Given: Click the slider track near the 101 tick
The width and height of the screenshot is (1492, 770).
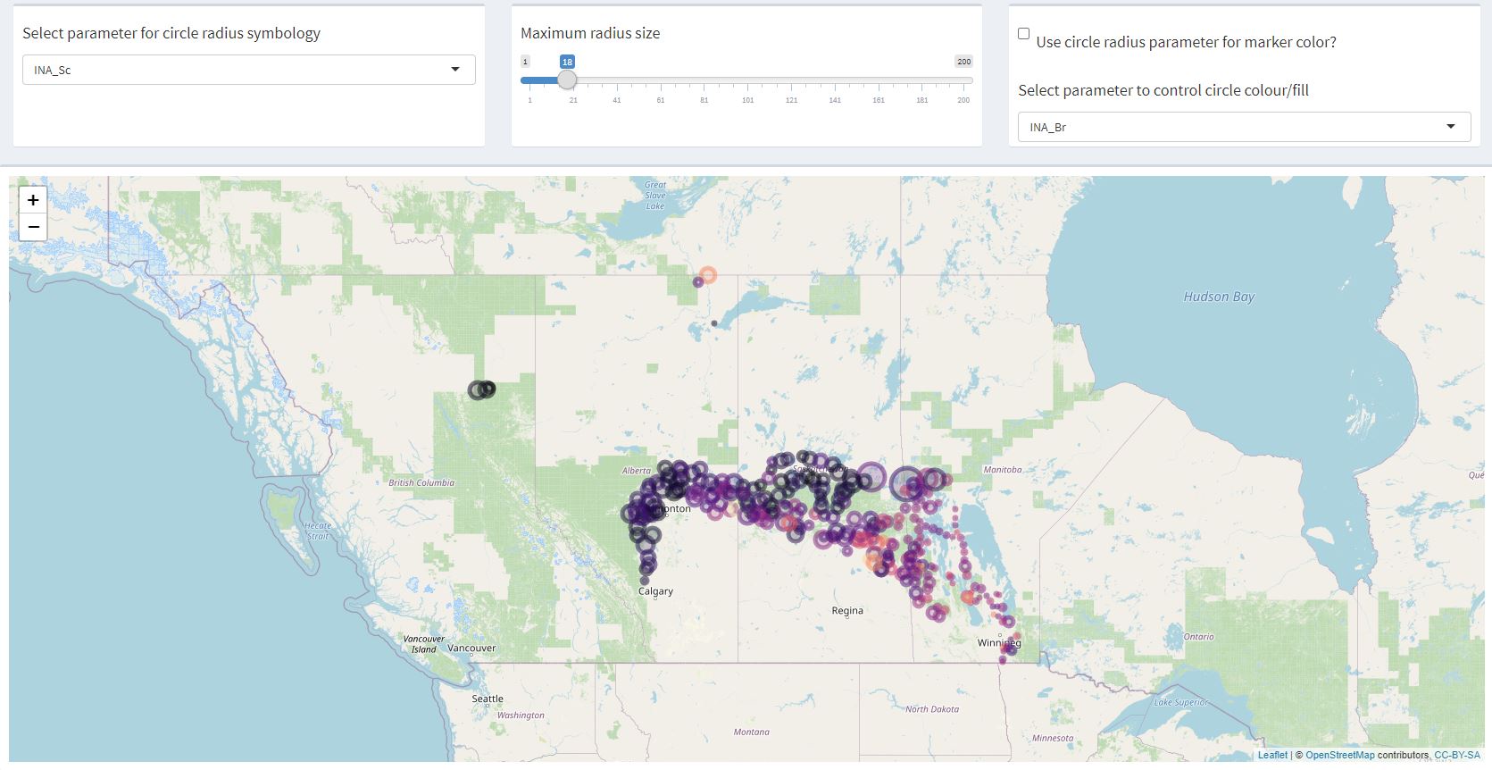Looking at the screenshot, I should pyautogui.click(x=747, y=80).
